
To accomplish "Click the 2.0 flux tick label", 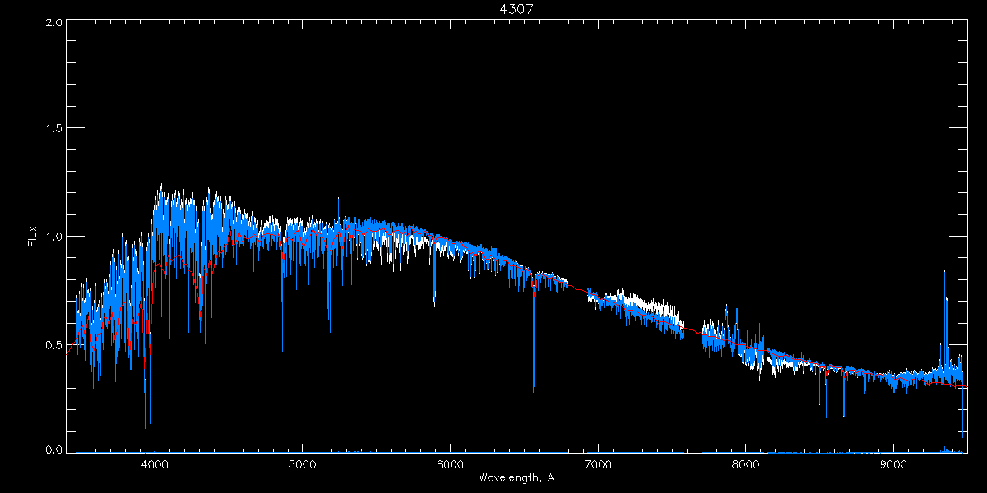I will coord(53,23).
